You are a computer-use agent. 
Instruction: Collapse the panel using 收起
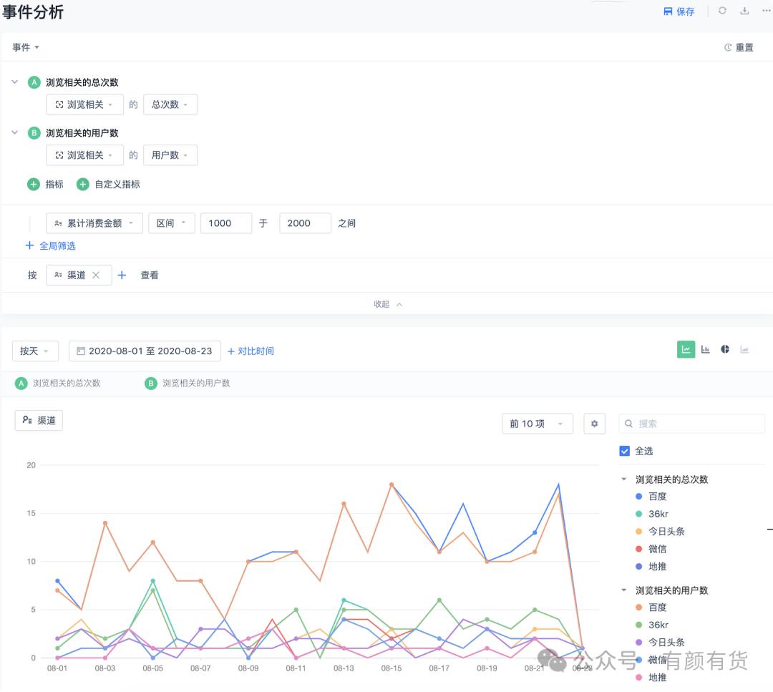pyautogui.click(x=388, y=304)
